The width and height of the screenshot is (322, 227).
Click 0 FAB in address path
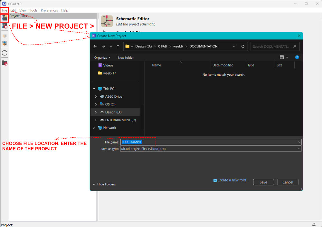pos(162,46)
